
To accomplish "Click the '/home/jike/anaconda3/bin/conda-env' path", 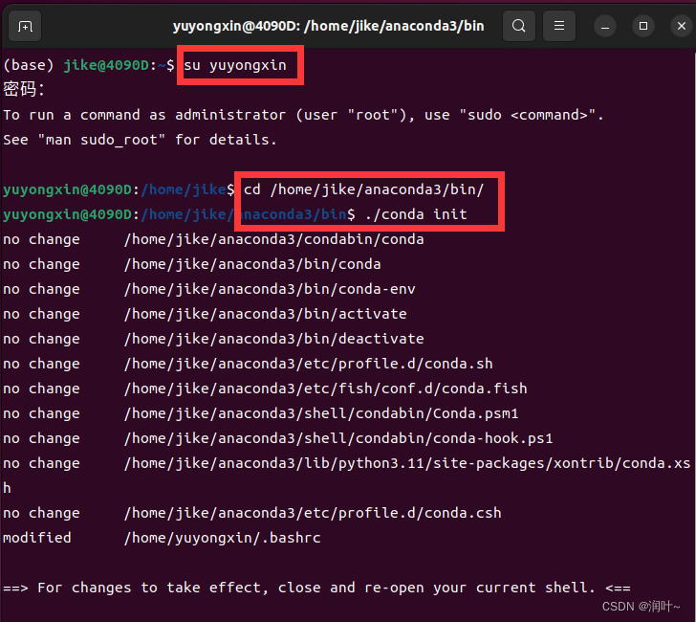I will pos(270,289).
